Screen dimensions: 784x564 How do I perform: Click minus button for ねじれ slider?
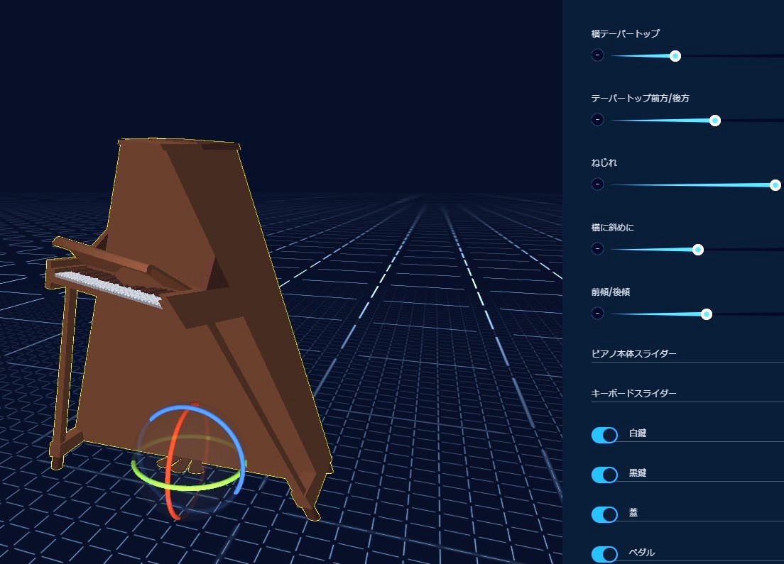pos(597,184)
